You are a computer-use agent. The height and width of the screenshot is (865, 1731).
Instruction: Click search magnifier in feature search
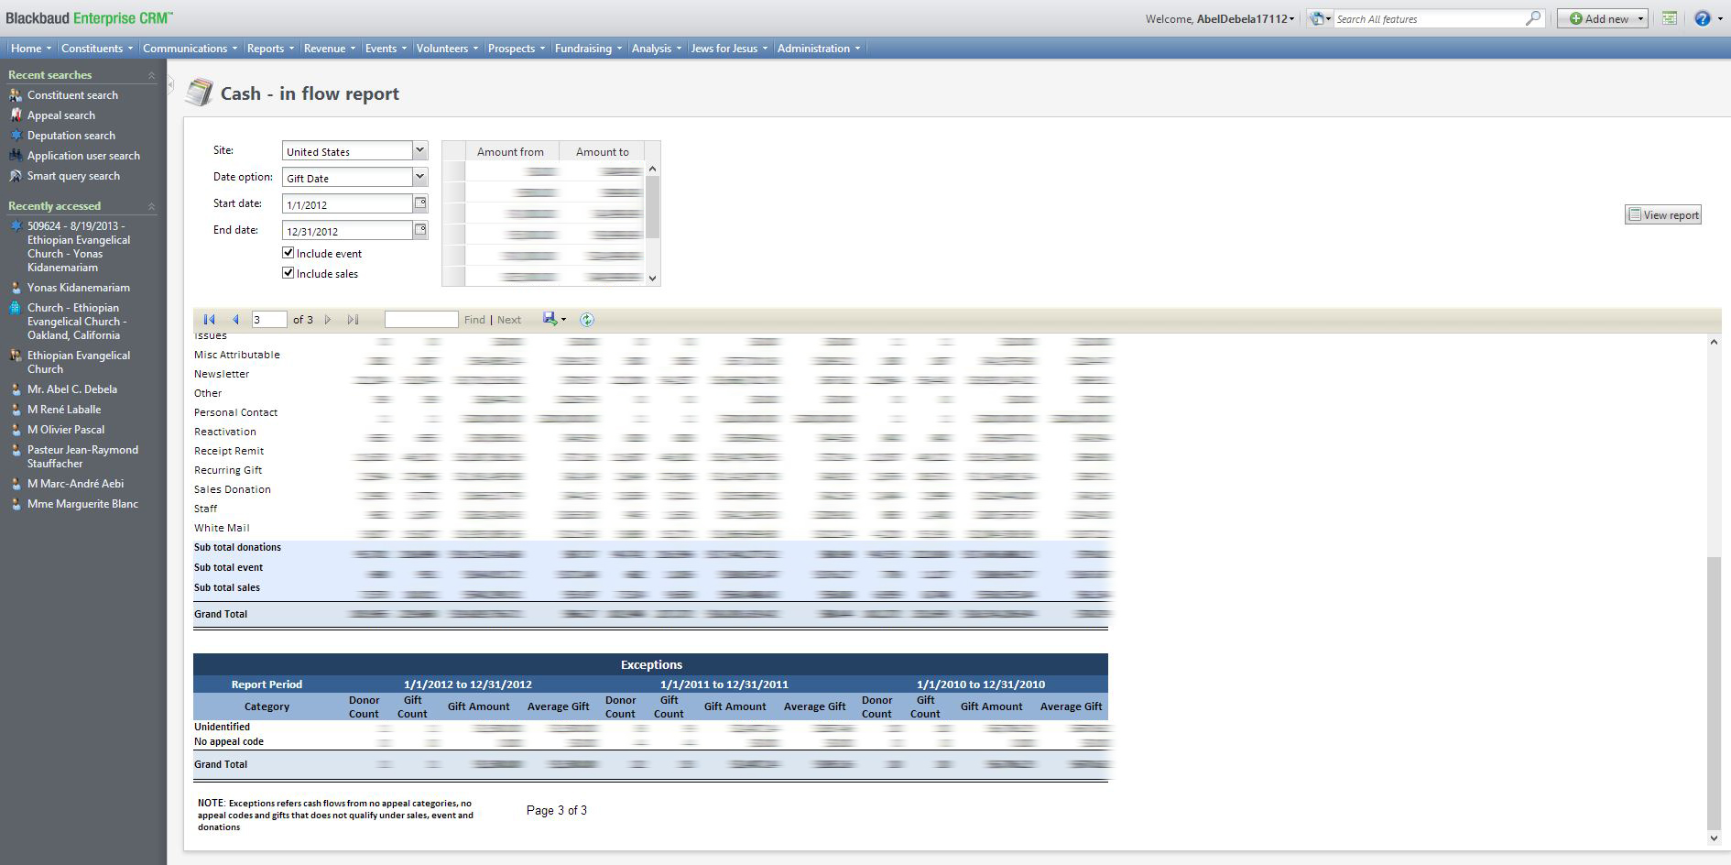point(1532,18)
